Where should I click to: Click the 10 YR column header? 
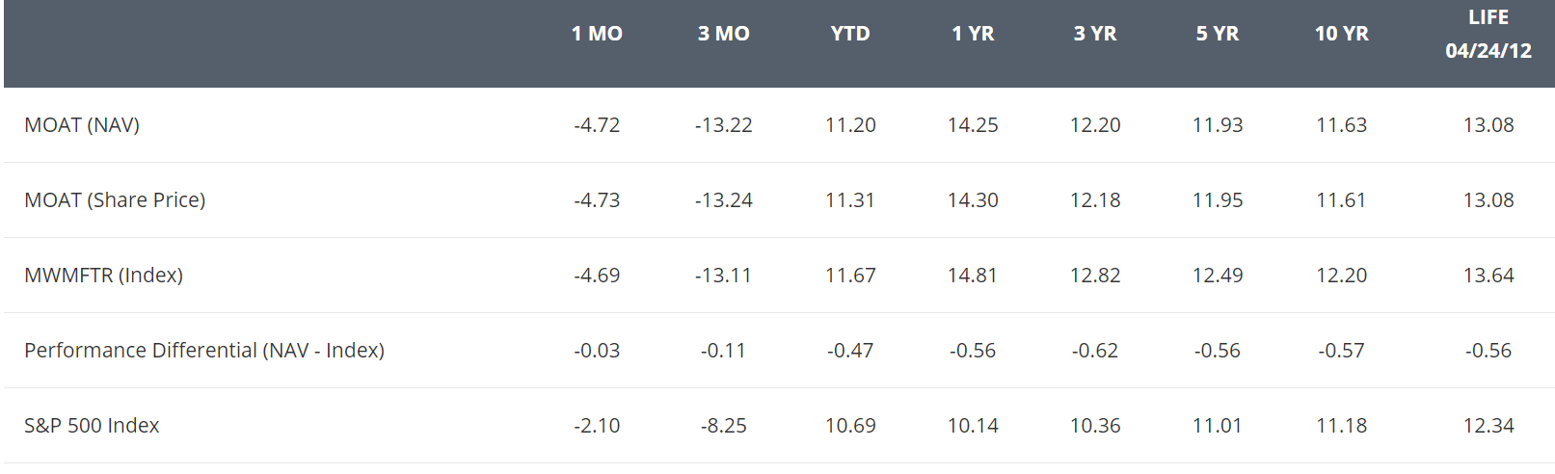pyautogui.click(x=1341, y=34)
